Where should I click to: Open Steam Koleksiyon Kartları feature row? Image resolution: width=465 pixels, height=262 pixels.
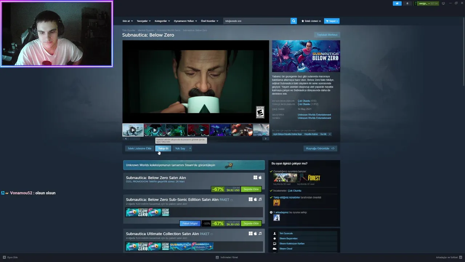click(304, 243)
